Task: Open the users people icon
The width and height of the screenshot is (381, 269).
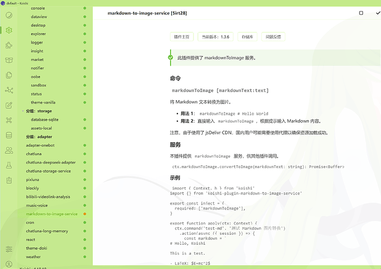Action: [9, 150]
